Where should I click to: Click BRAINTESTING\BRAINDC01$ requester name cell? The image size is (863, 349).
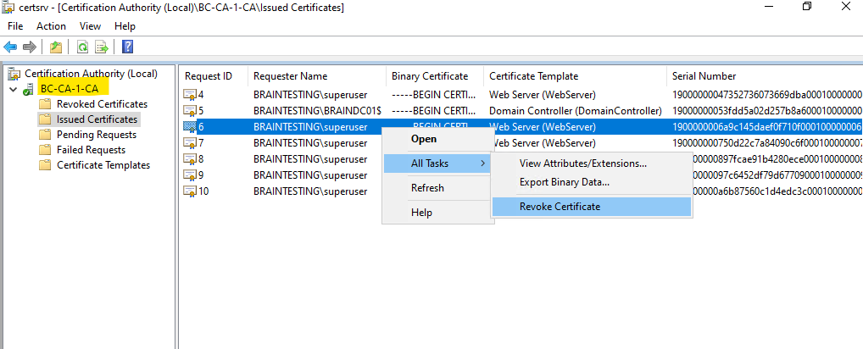click(318, 110)
